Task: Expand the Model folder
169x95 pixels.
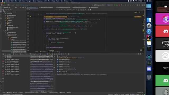Action: click(6, 22)
